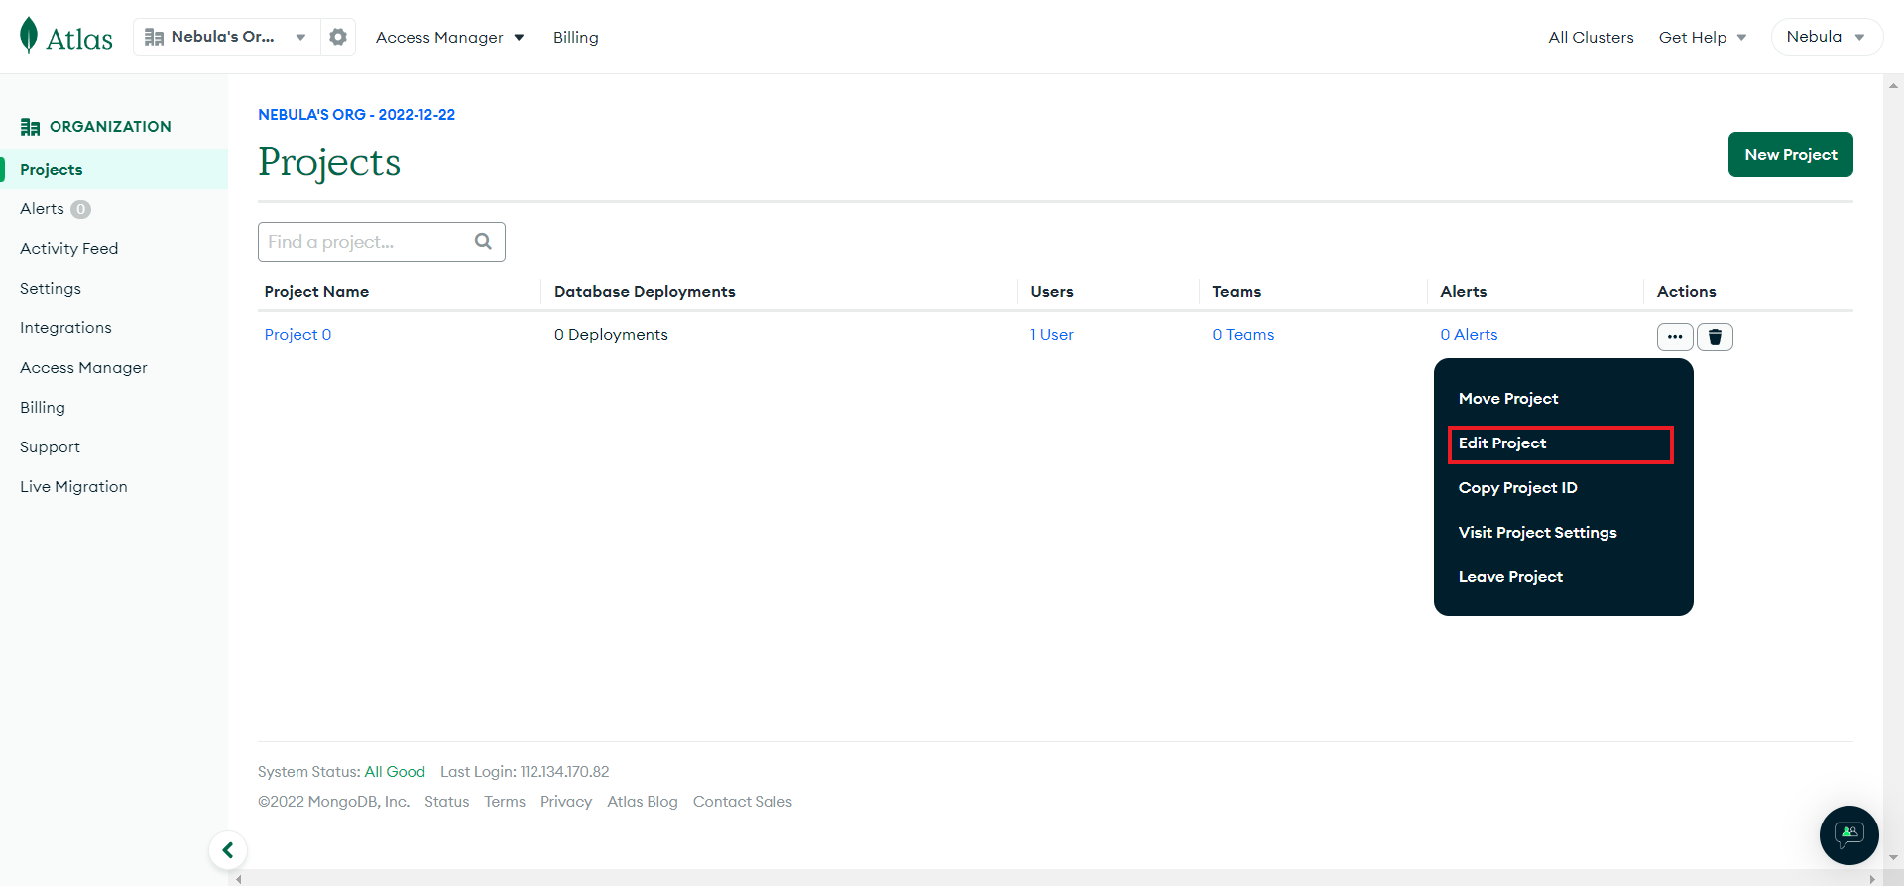Open the Privacy footer link

coord(566,801)
